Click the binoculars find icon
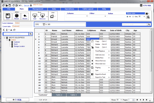 147,14
